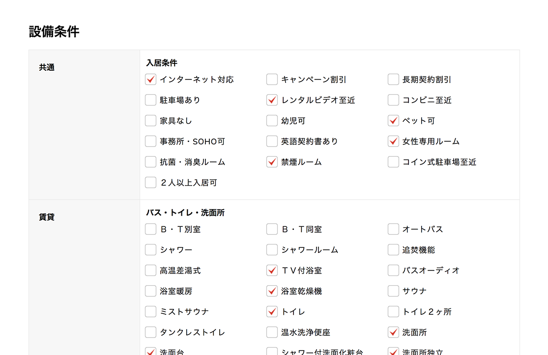
Task: Check the Ｂ・Ｔ別室 option
Action: (x=151, y=229)
